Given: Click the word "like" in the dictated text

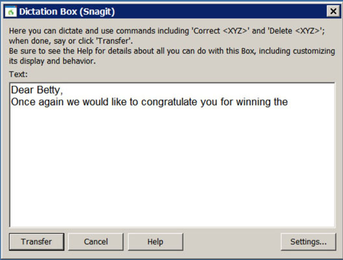Looking at the screenshot, I should coord(119,102).
